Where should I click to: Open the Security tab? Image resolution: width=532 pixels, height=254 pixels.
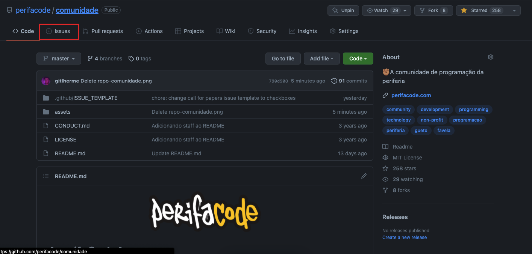[262, 31]
